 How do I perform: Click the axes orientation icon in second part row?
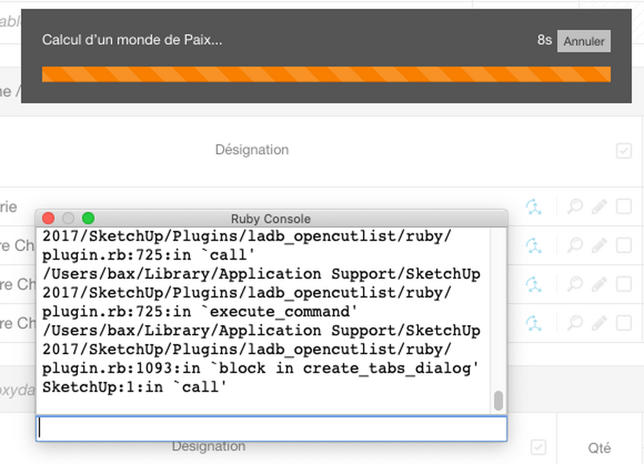point(534,245)
